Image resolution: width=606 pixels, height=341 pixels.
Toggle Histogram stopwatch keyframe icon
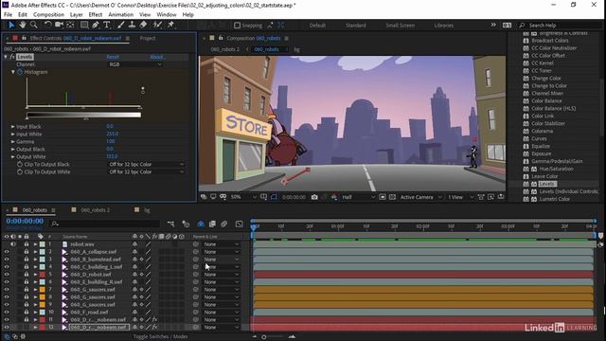pyautogui.click(x=20, y=72)
